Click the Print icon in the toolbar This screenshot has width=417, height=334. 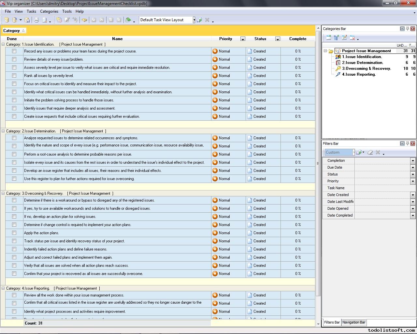pos(36,20)
